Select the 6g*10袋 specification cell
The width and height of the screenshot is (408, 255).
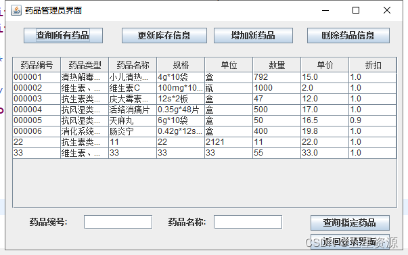click(181, 120)
